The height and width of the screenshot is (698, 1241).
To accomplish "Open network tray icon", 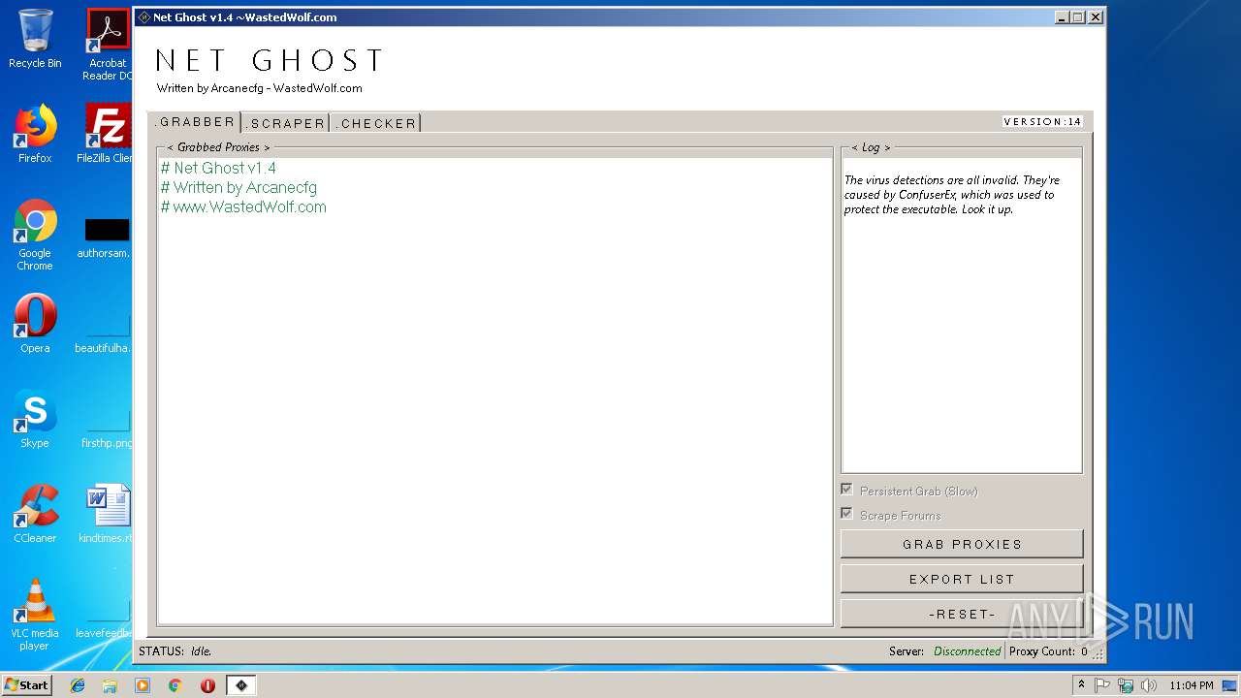I will coord(1126,685).
